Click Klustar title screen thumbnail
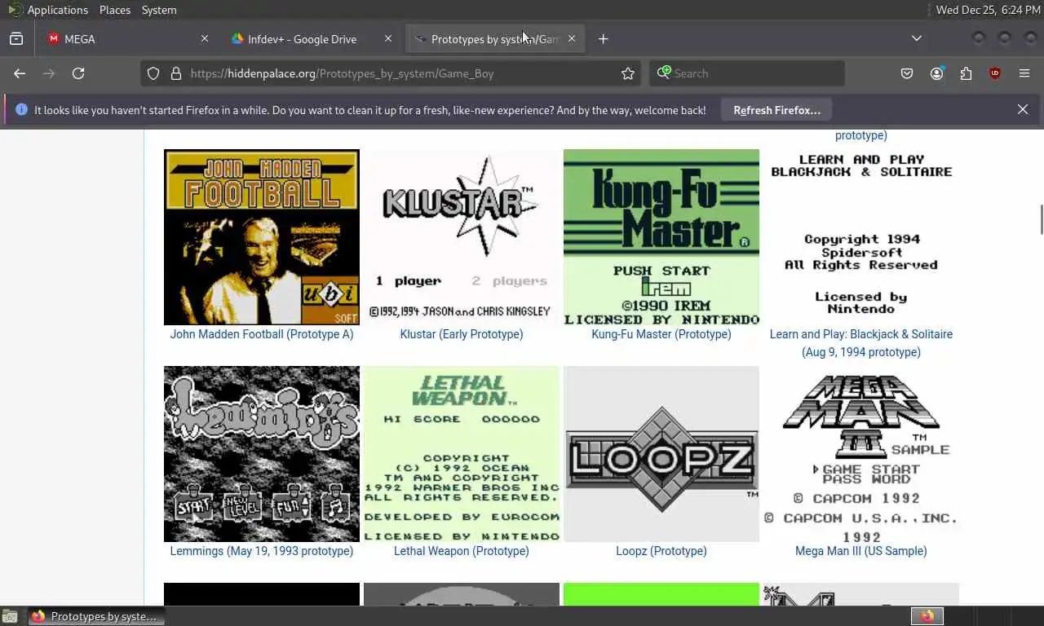The image size is (1044, 626). click(462, 237)
